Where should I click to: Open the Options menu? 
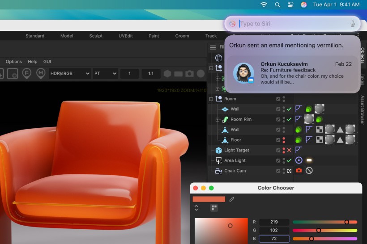coord(13,62)
